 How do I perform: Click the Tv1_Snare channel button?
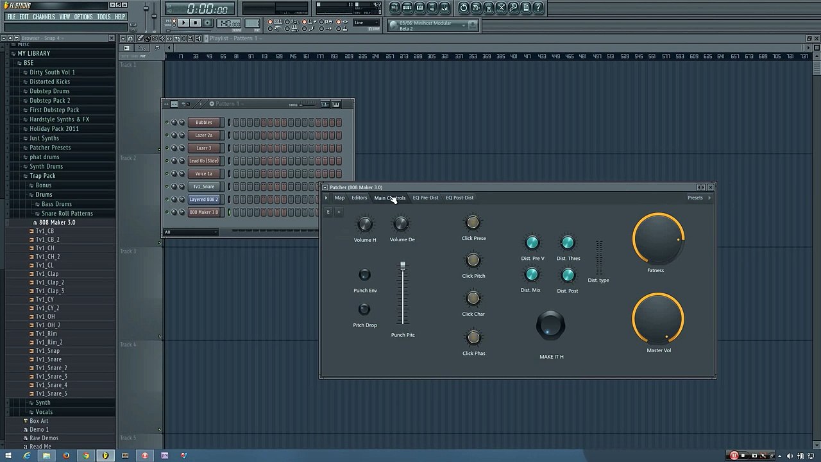pyautogui.click(x=203, y=186)
